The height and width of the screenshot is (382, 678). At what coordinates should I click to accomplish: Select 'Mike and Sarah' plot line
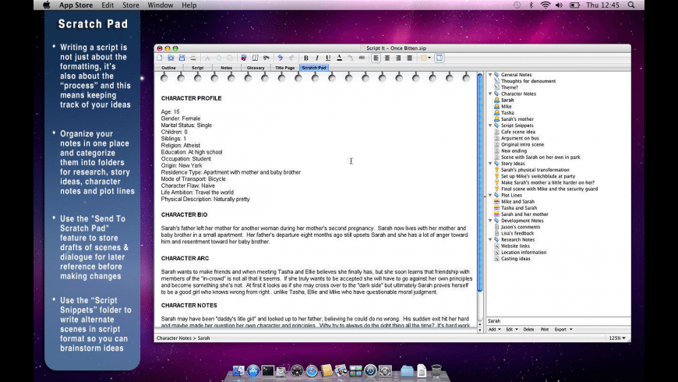[517, 202]
